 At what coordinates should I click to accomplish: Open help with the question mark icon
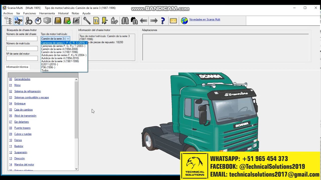click(x=163, y=20)
